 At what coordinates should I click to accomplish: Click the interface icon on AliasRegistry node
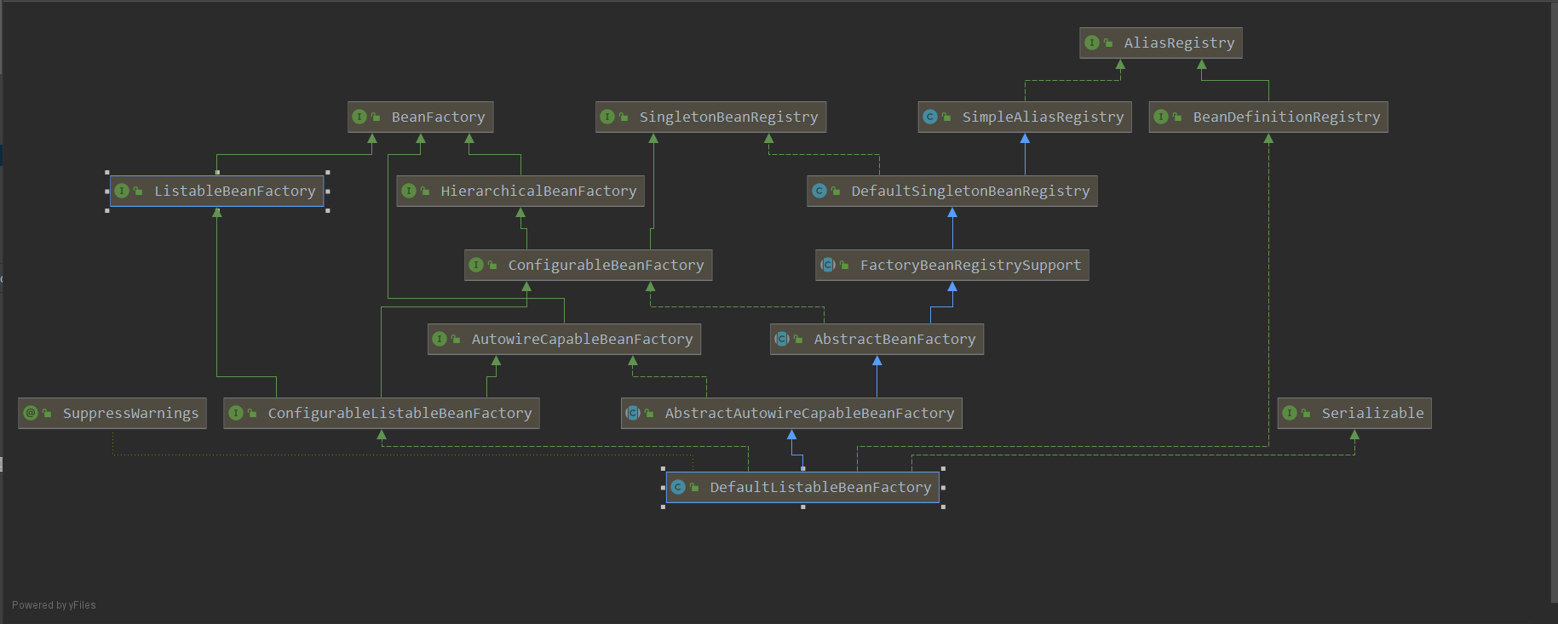click(x=1092, y=43)
